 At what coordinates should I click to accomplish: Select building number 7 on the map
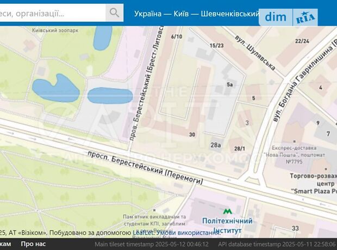pyautogui.click(x=328, y=134)
